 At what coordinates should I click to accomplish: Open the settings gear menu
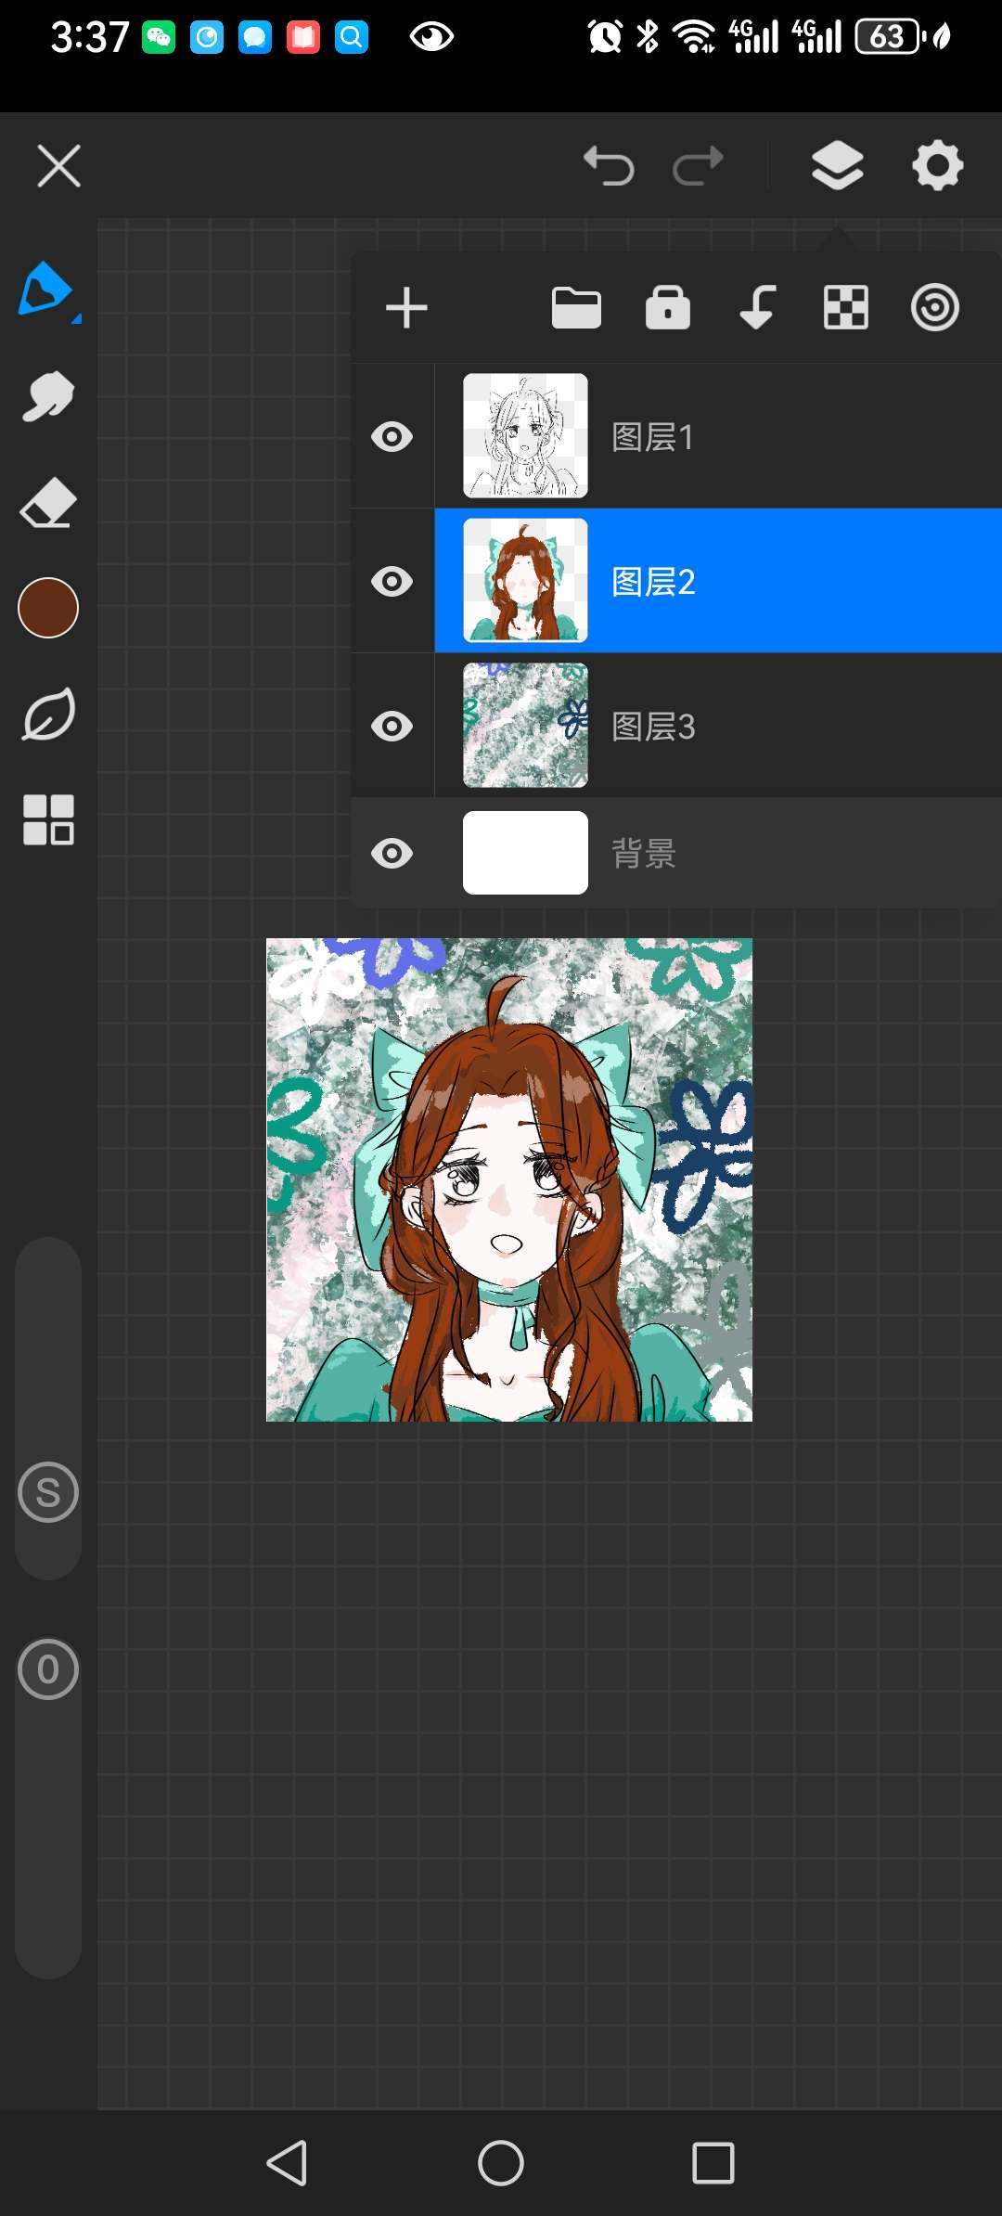[x=937, y=167]
